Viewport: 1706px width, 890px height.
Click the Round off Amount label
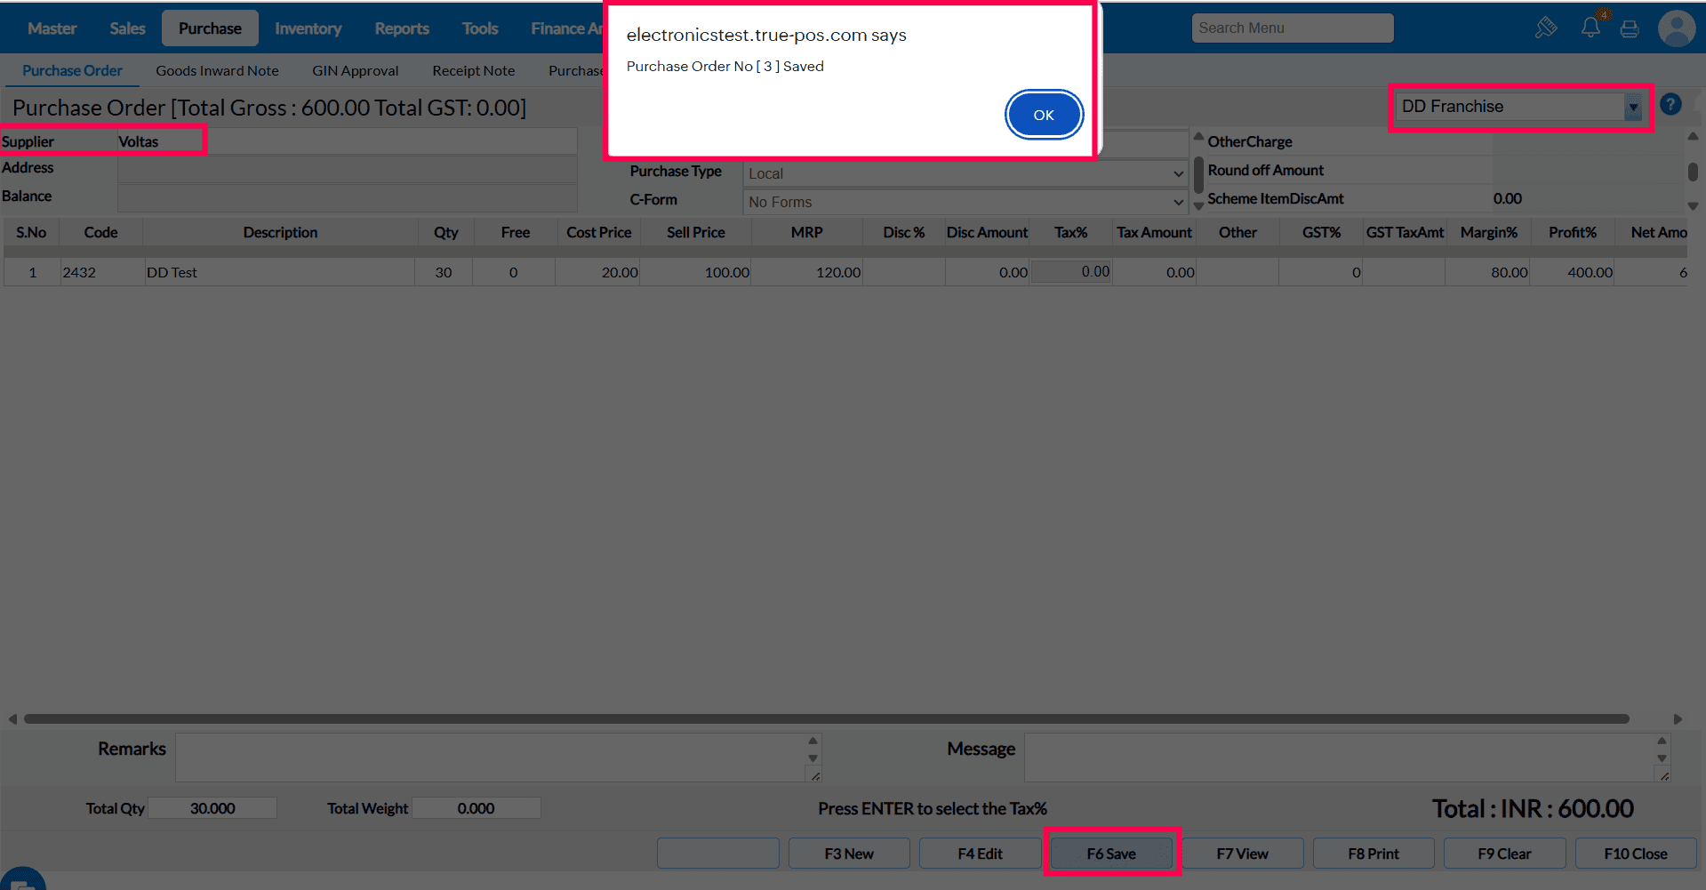(1265, 170)
